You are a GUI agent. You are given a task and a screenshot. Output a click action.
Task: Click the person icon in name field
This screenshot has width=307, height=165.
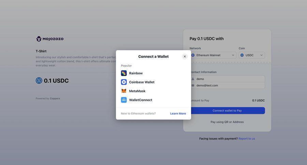[x=193, y=79]
